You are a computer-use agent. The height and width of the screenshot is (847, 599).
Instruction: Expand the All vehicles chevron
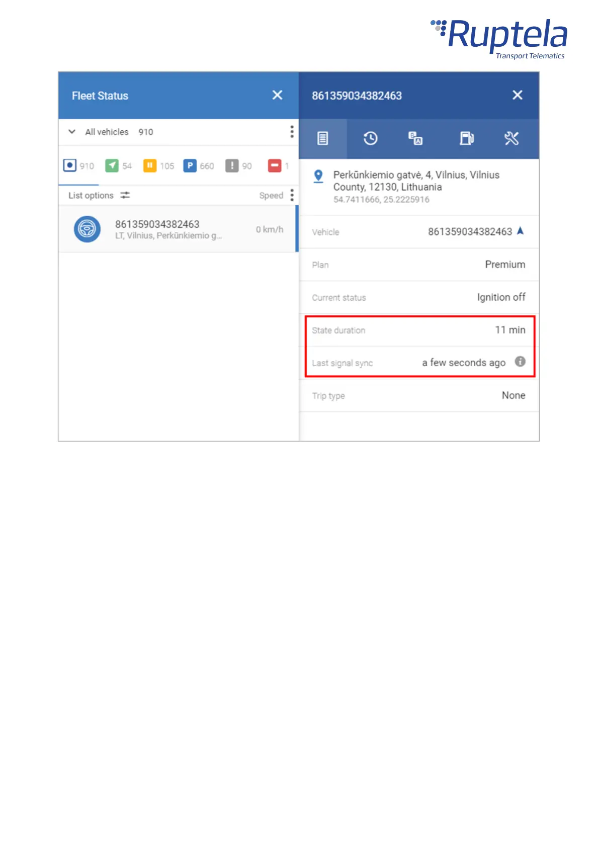[x=72, y=132]
